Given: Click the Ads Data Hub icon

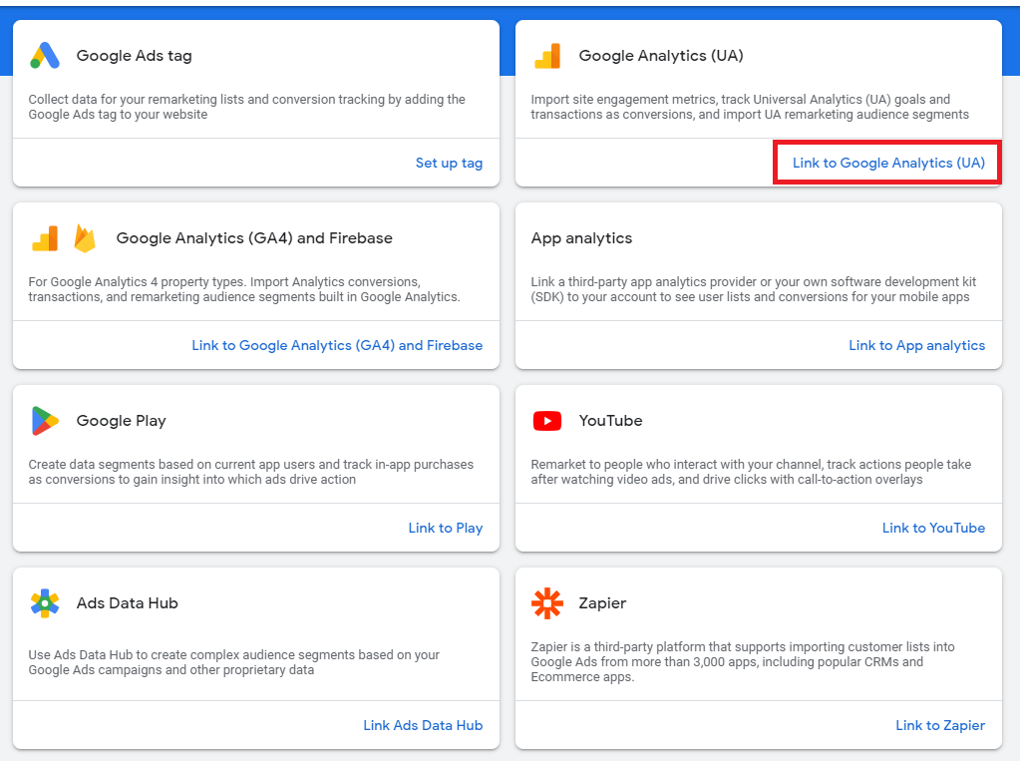Looking at the screenshot, I should [45, 603].
